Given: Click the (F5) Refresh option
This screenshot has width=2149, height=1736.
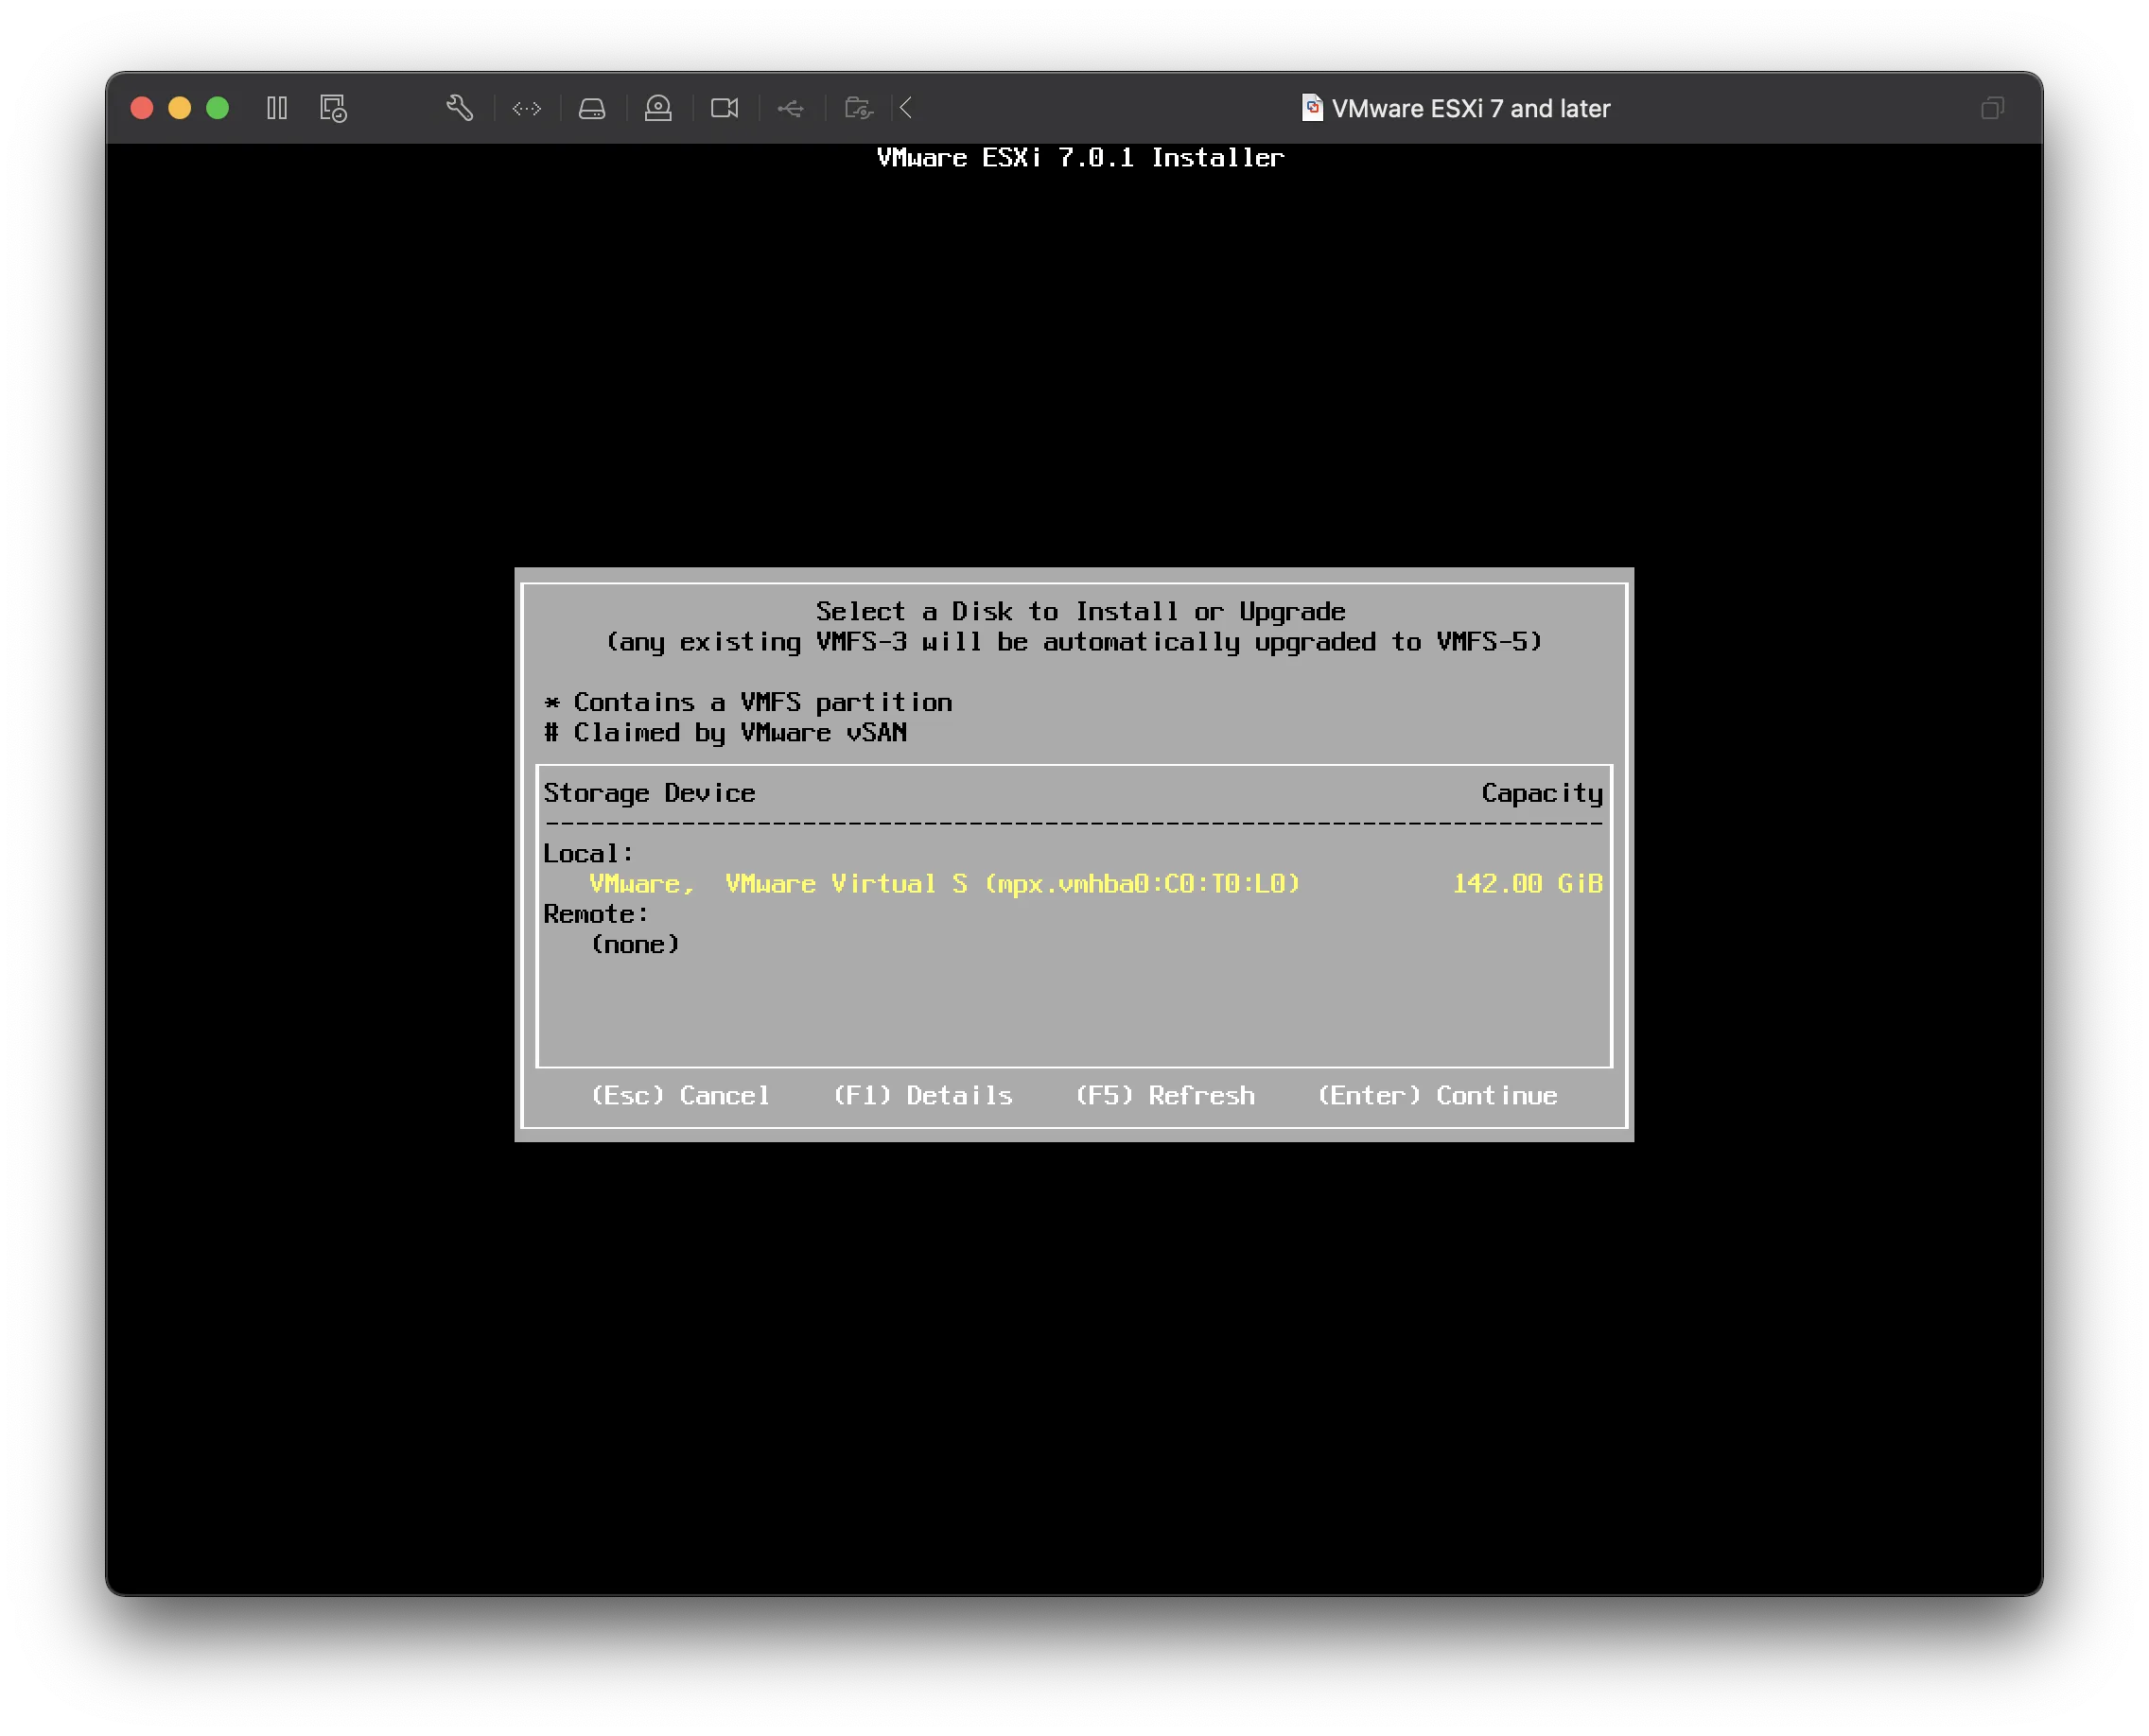Looking at the screenshot, I should (1164, 1096).
